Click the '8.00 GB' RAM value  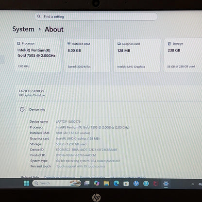(x=74, y=50)
